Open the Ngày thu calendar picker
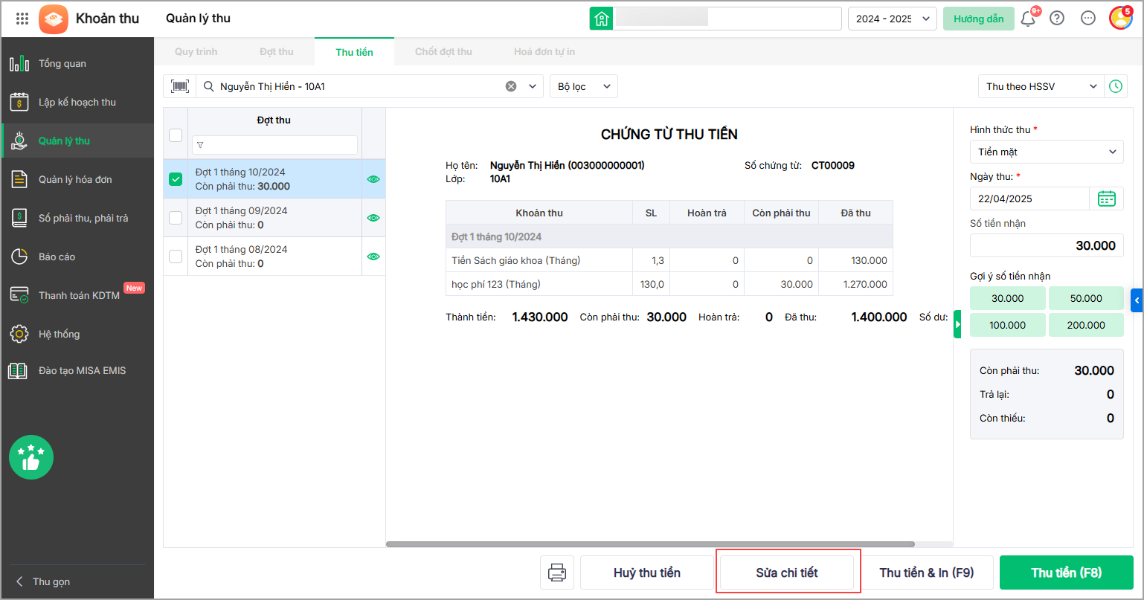 (1107, 199)
